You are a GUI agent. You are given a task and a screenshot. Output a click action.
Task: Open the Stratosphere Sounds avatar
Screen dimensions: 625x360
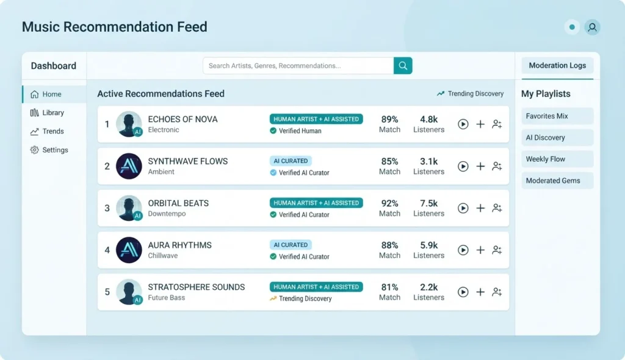click(x=129, y=292)
